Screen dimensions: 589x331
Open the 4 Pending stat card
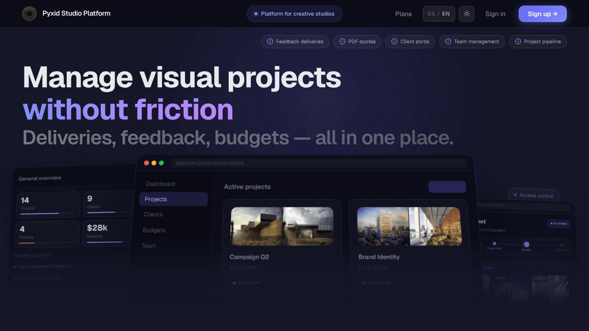click(x=48, y=234)
